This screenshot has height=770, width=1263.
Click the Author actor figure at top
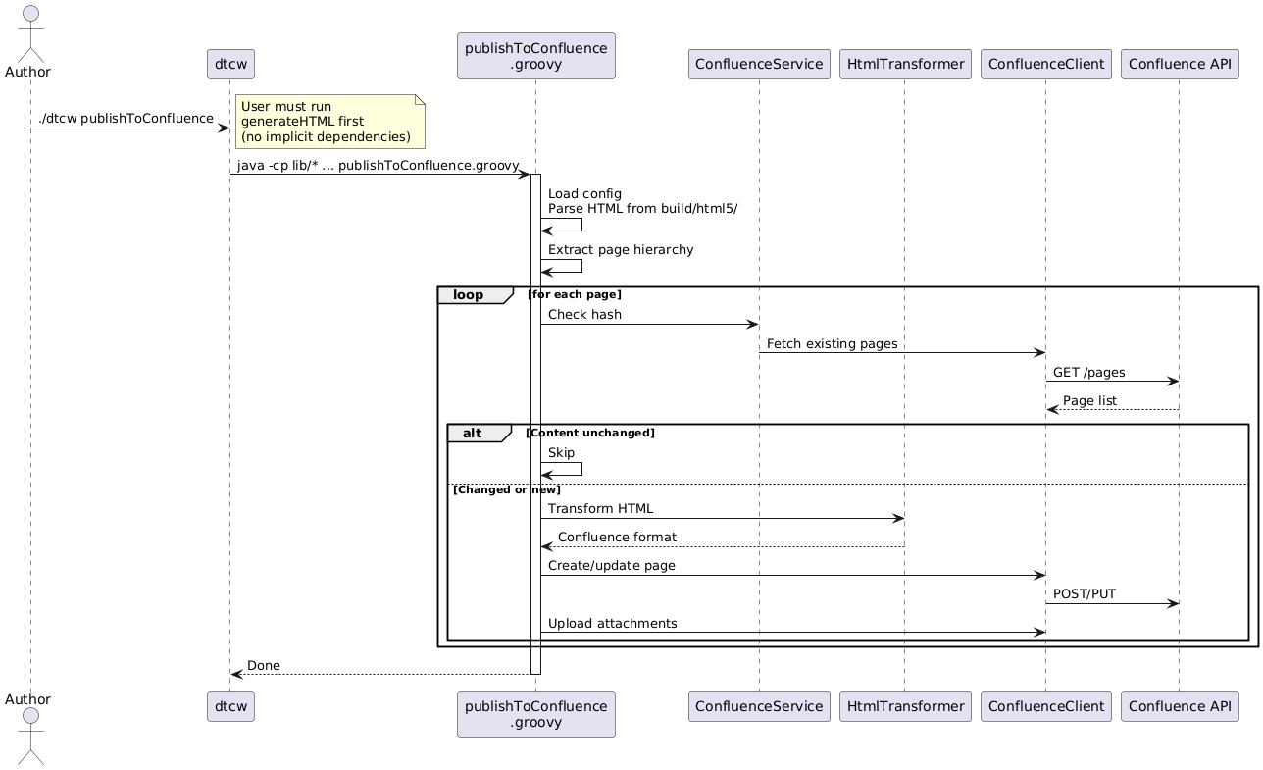[x=30, y=31]
